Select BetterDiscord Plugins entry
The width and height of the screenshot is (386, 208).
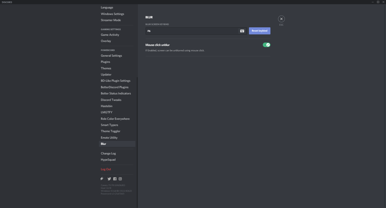(x=117, y=87)
